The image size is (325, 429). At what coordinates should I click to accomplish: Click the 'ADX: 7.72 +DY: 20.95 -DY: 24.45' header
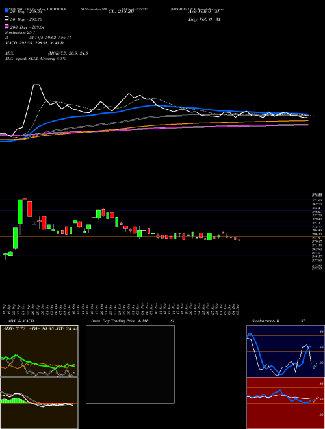(40, 329)
